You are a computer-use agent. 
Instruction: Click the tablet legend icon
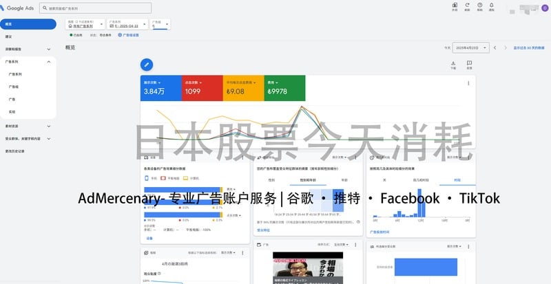(163, 178)
